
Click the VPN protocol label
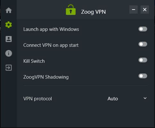click(x=37, y=99)
